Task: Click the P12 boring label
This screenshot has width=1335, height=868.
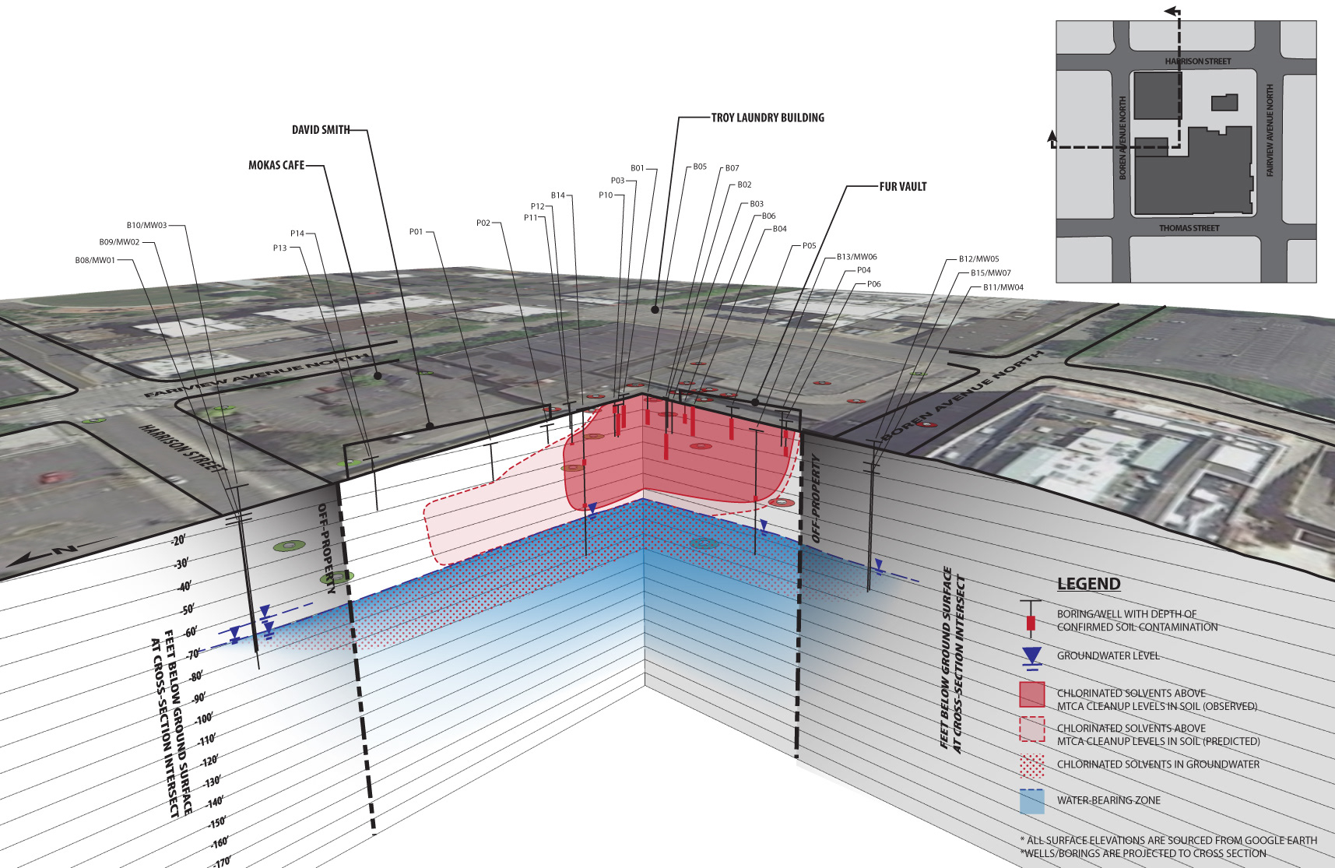Action: point(538,207)
